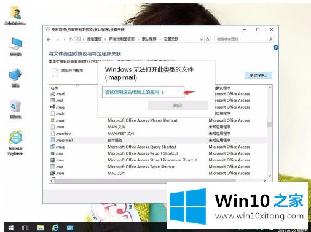Minimize the Set Associations window
Image resolution: width=311 pixels, height=232 pixels.
(x=244, y=29)
